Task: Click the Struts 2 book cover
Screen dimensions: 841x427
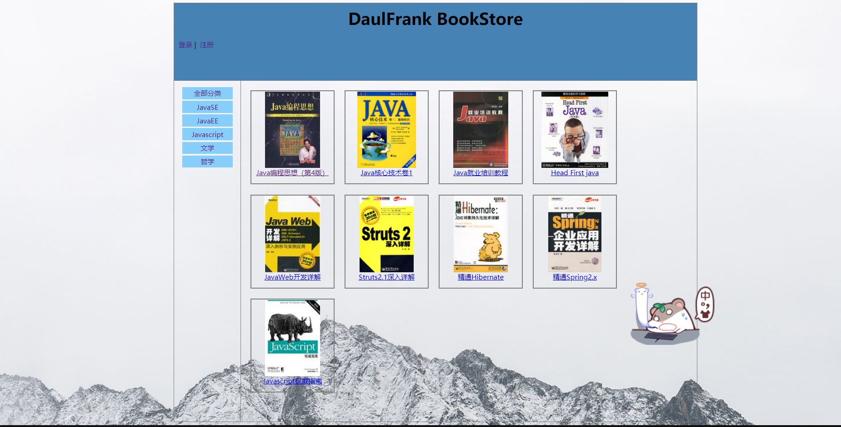Action: click(x=386, y=234)
